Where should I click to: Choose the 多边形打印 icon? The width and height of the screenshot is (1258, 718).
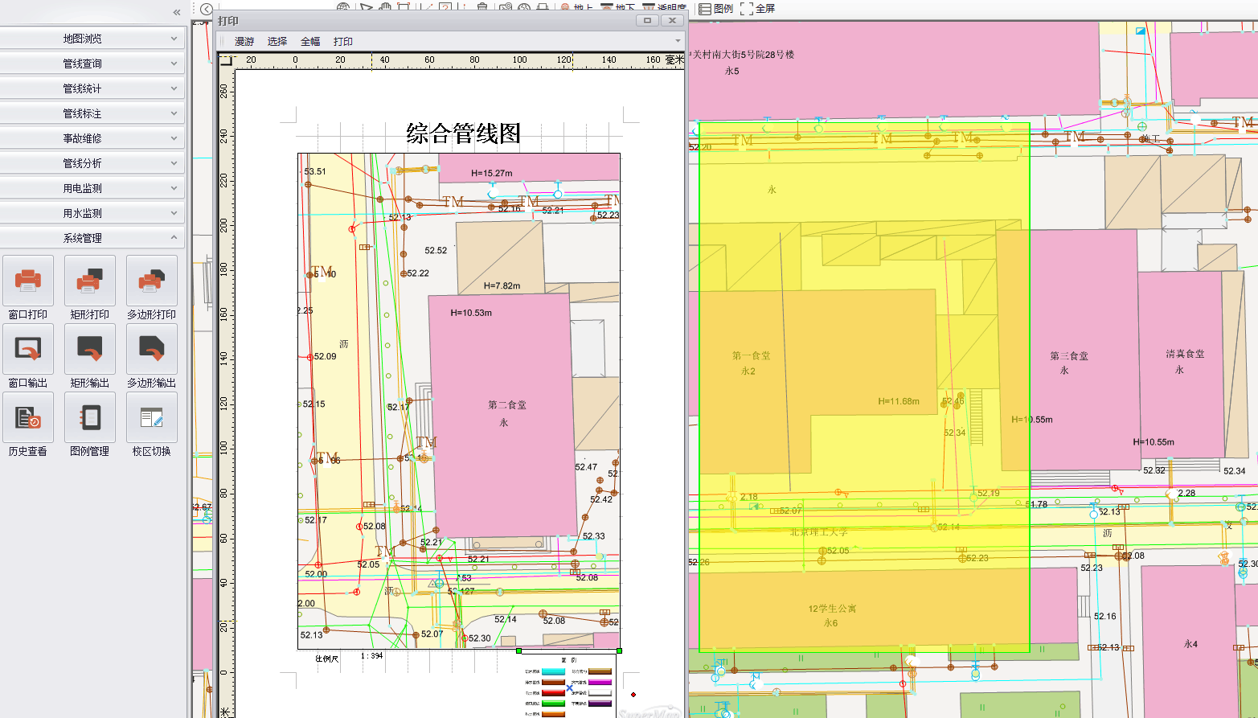click(151, 281)
